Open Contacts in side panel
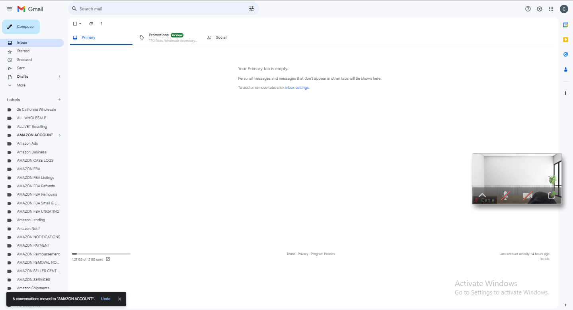The height and width of the screenshot is (310, 573). 565,69
